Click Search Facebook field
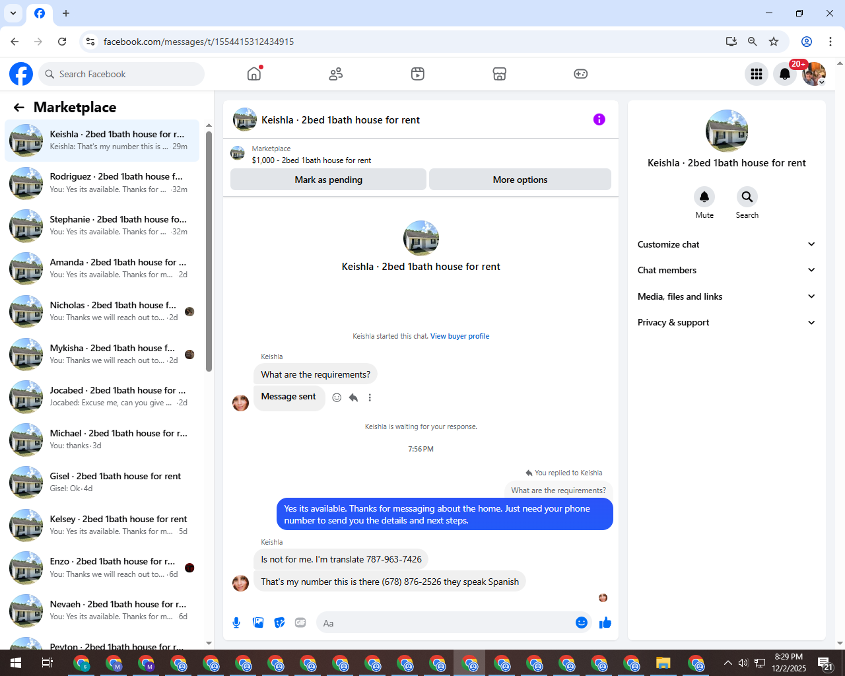 click(121, 74)
